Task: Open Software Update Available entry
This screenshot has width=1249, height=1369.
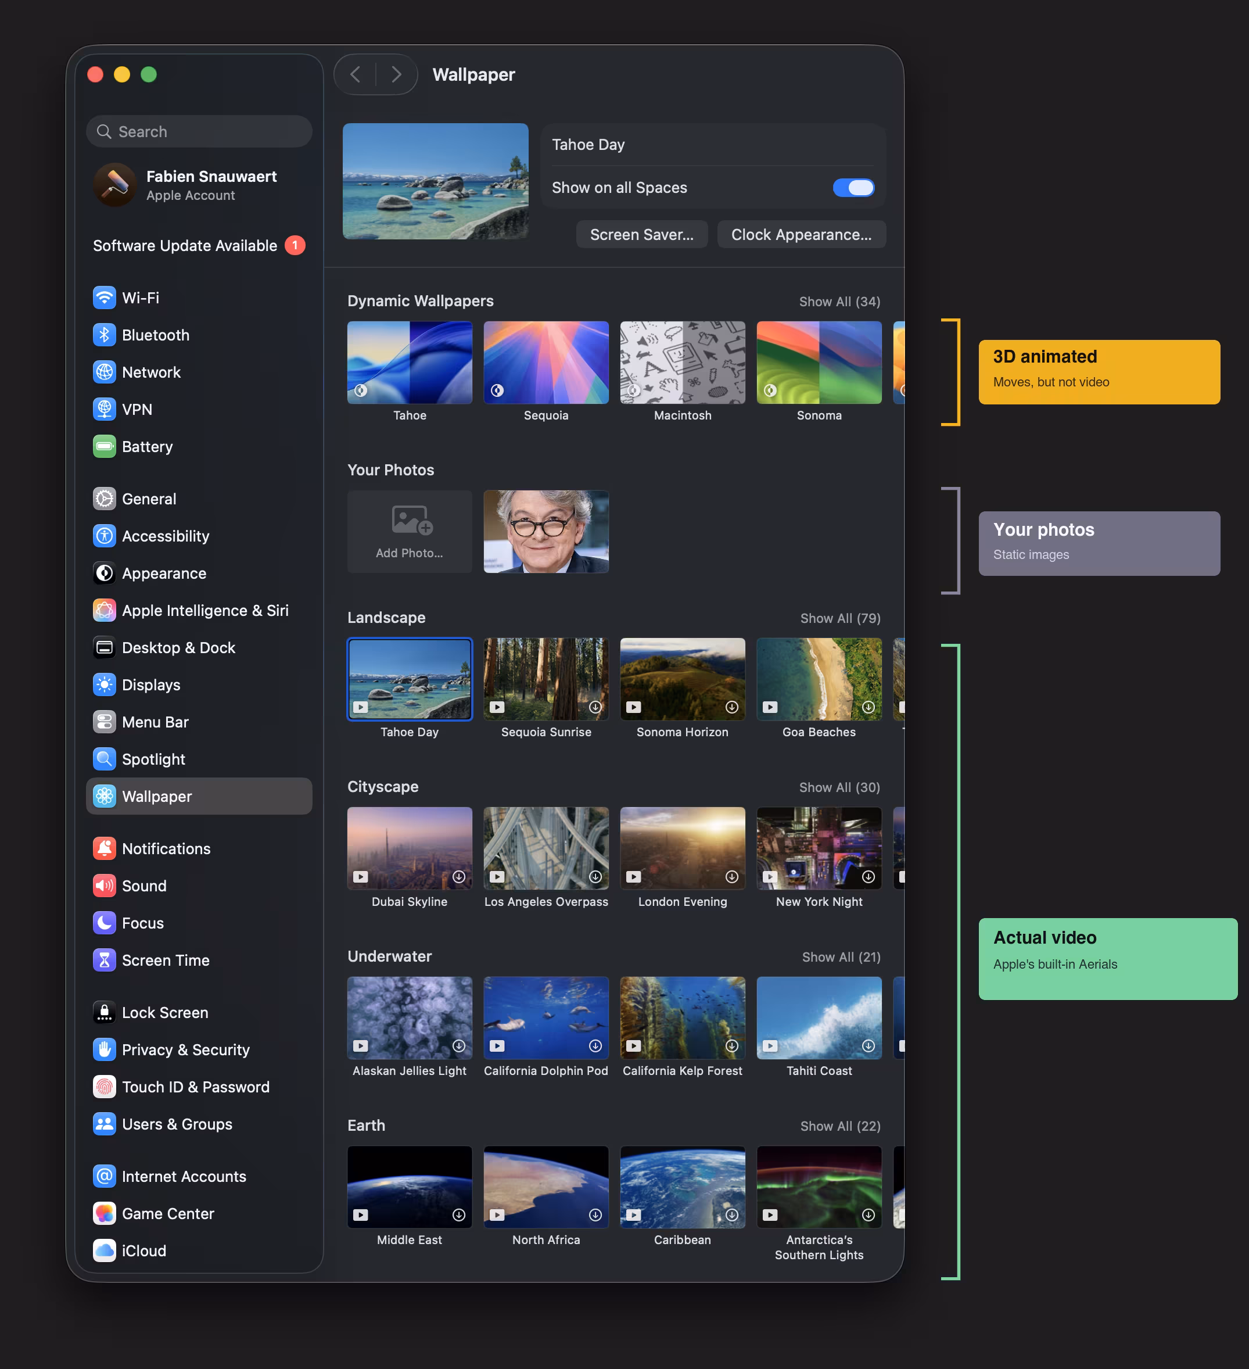Action: [199, 246]
